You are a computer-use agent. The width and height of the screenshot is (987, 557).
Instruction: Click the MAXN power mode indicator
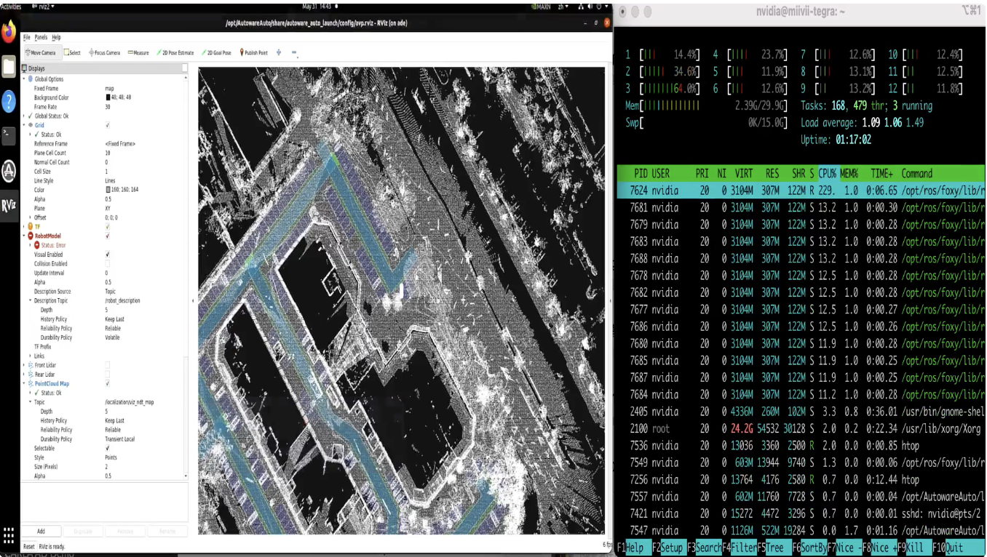click(542, 6)
